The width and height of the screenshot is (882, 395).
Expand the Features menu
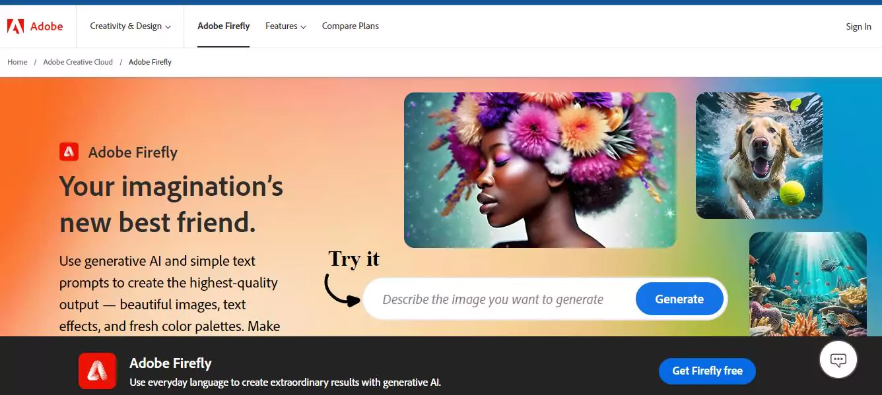point(286,26)
